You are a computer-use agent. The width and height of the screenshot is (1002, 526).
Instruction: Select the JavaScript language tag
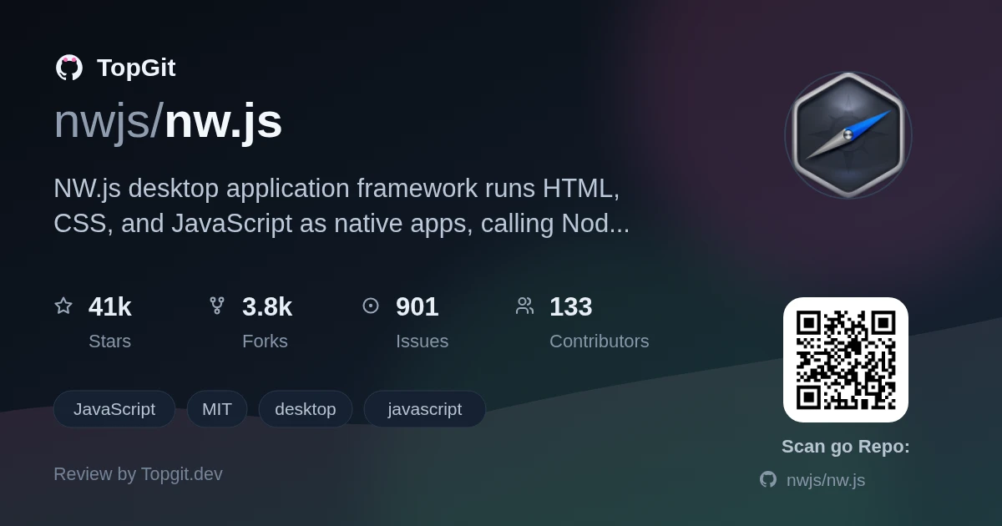coord(114,409)
